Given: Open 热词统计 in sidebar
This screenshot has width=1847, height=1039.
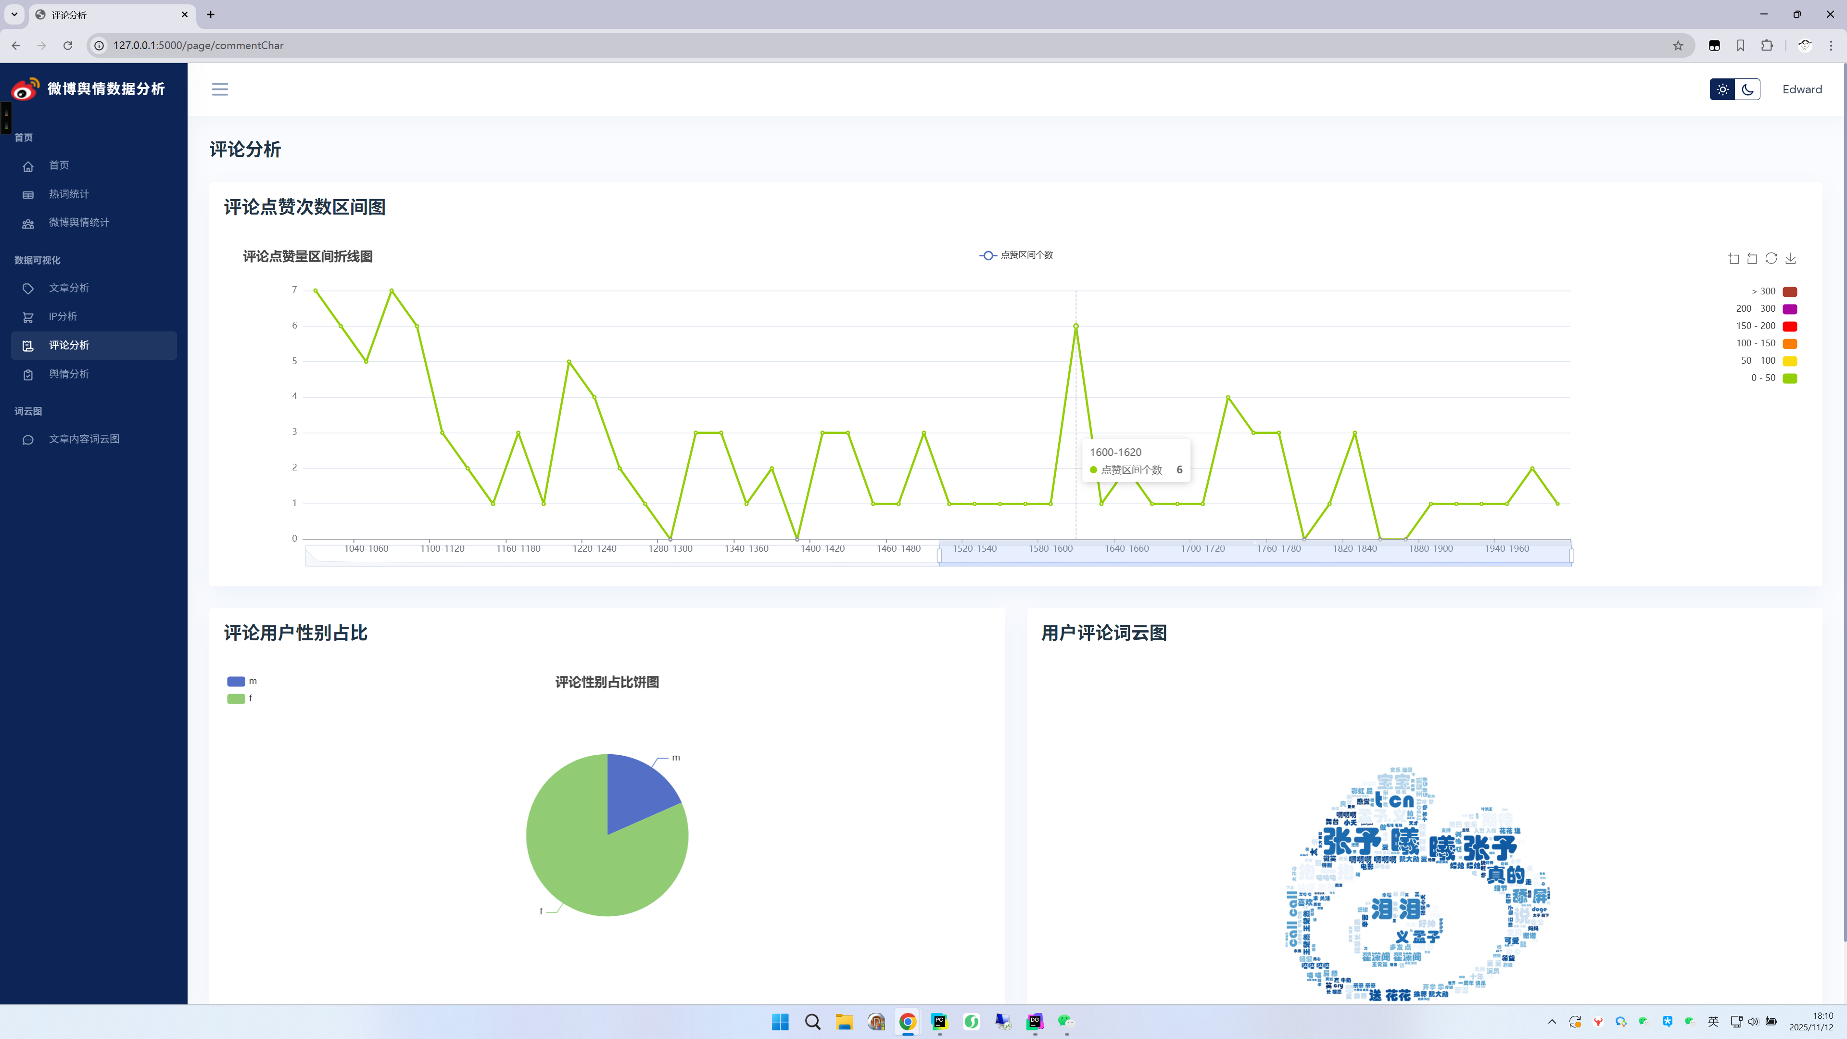Looking at the screenshot, I should click(x=69, y=194).
